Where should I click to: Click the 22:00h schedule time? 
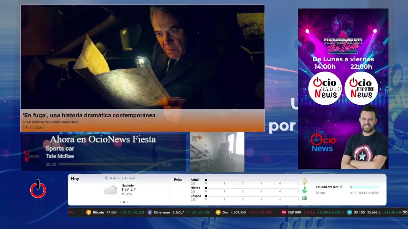(x=361, y=66)
